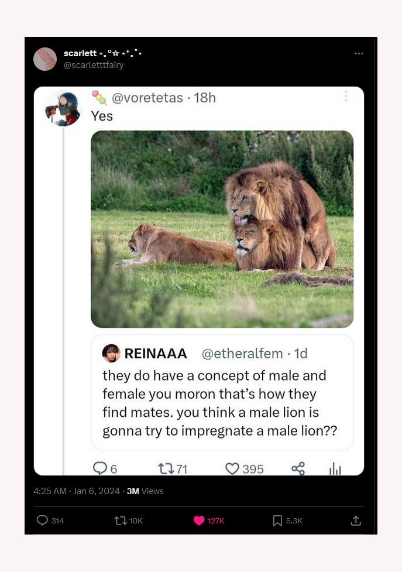Open the more options menu on scarlett's tweet
402x572 pixels.
click(359, 53)
